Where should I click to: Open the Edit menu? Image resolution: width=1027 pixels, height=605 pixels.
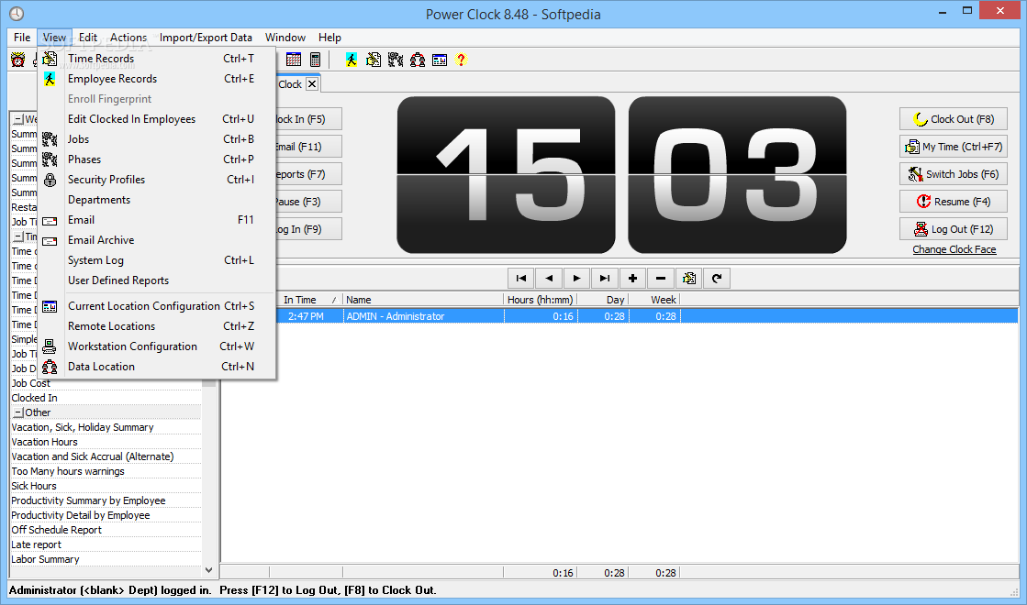pyautogui.click(x=88, y=38)
